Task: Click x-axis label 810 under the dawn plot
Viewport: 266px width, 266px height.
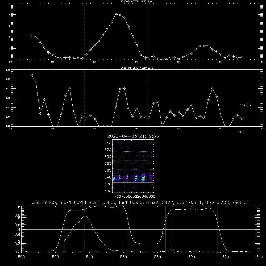Action: tap(11, 62)
